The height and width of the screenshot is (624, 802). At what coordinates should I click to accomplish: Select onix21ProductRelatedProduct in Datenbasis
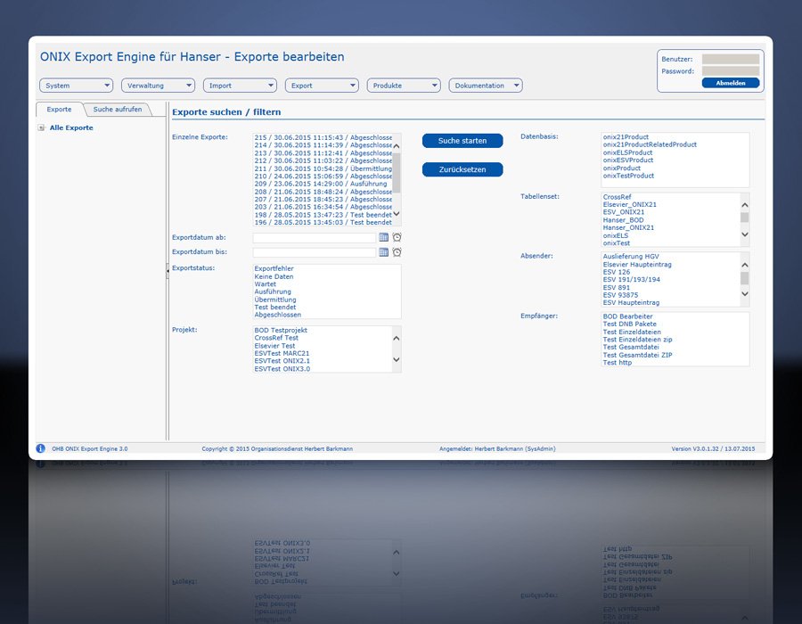click(650, 144)
